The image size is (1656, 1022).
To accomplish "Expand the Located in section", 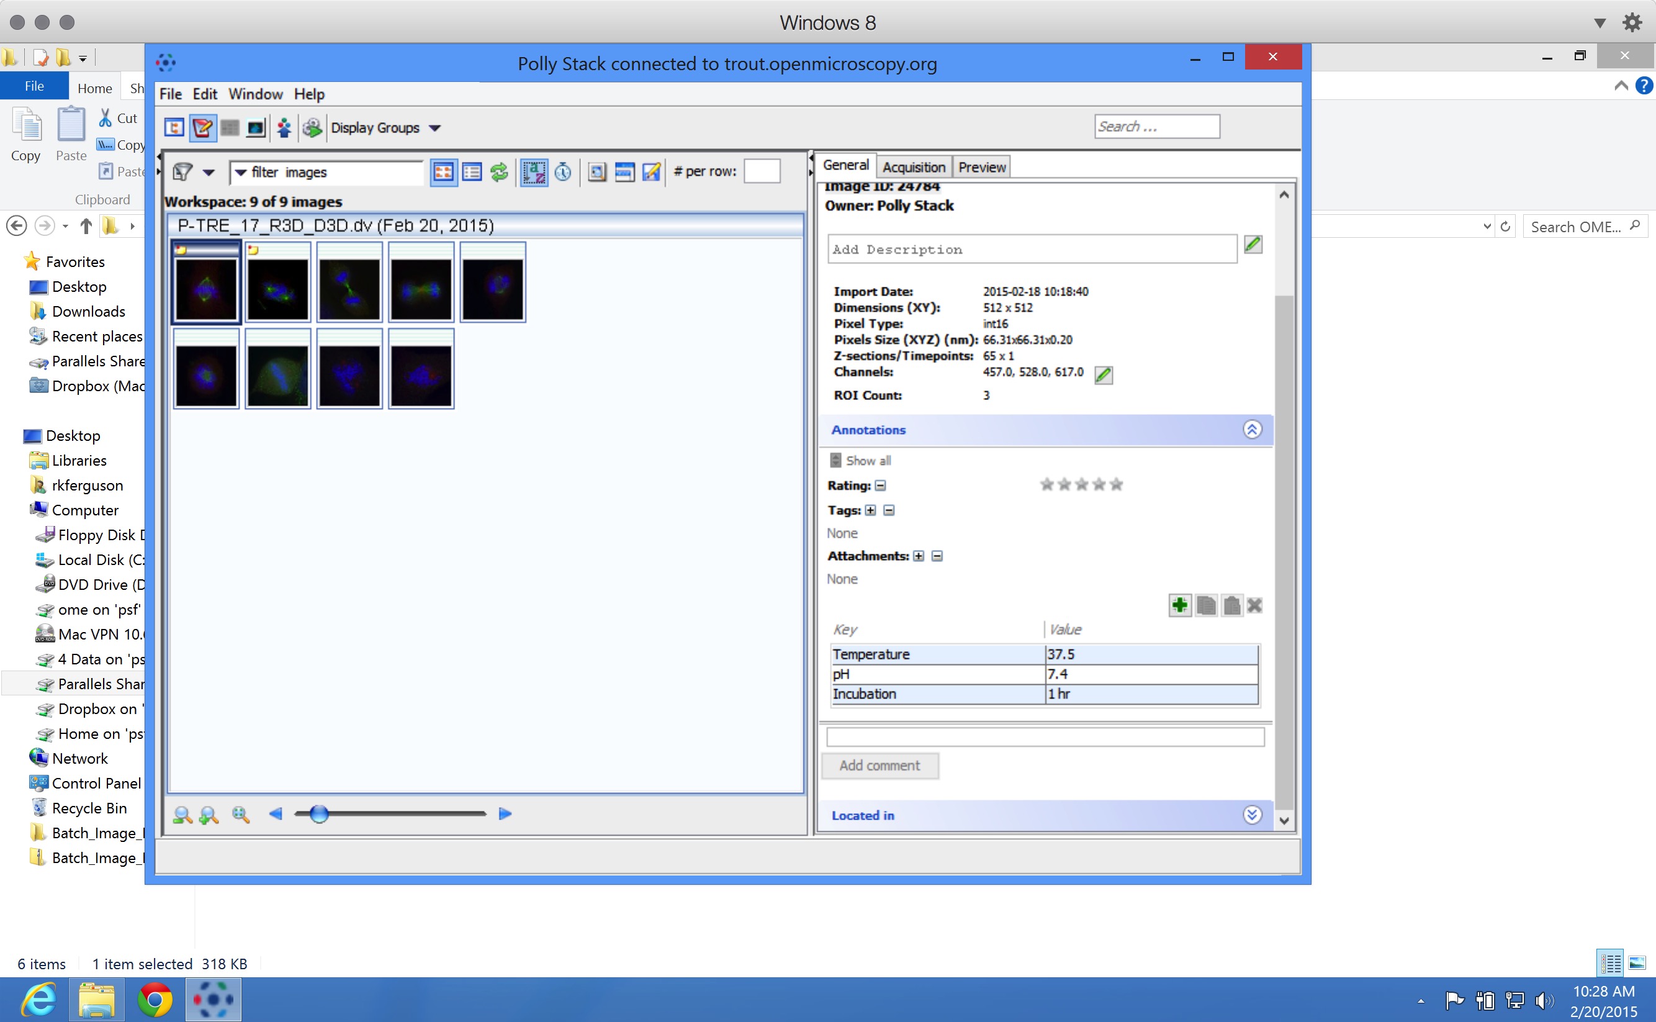I will tap(1252, 815).
